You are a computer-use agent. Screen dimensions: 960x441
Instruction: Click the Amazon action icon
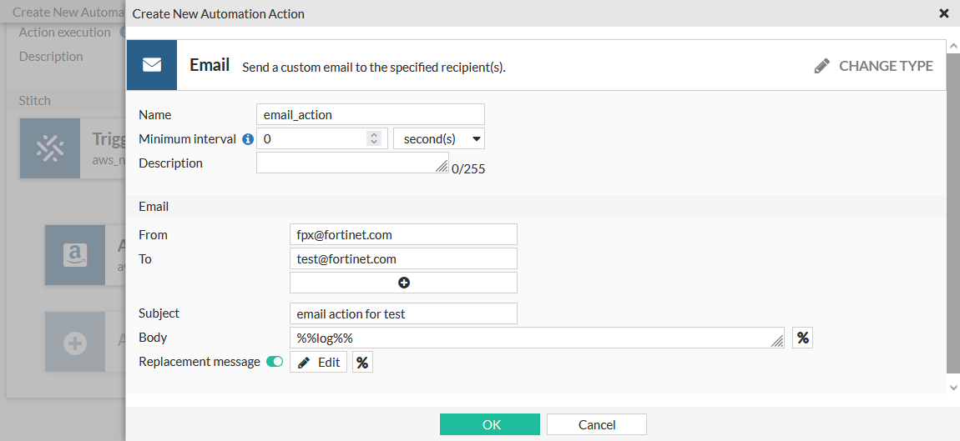[75, 255]
